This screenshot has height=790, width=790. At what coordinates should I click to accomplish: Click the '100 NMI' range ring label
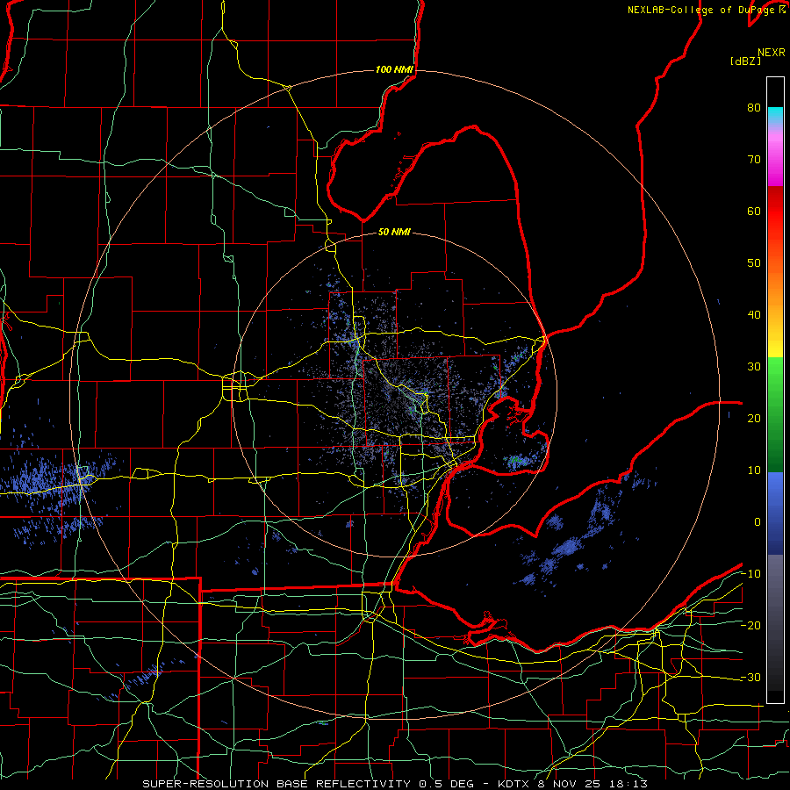(394, 69)
